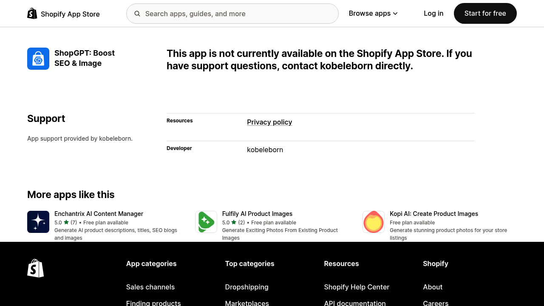Click the star rating beside Enchantrix
Viewport: 544px width, 306px height.
pos(66,222)
